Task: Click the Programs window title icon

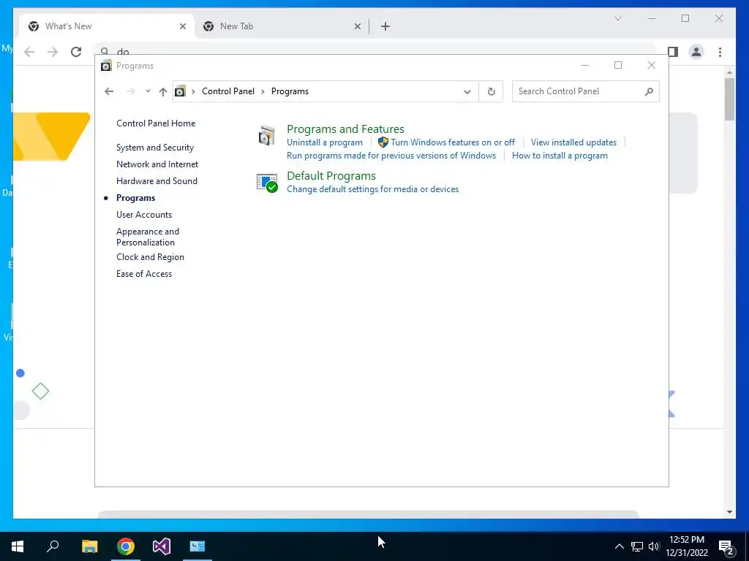Action: point(106,66)
